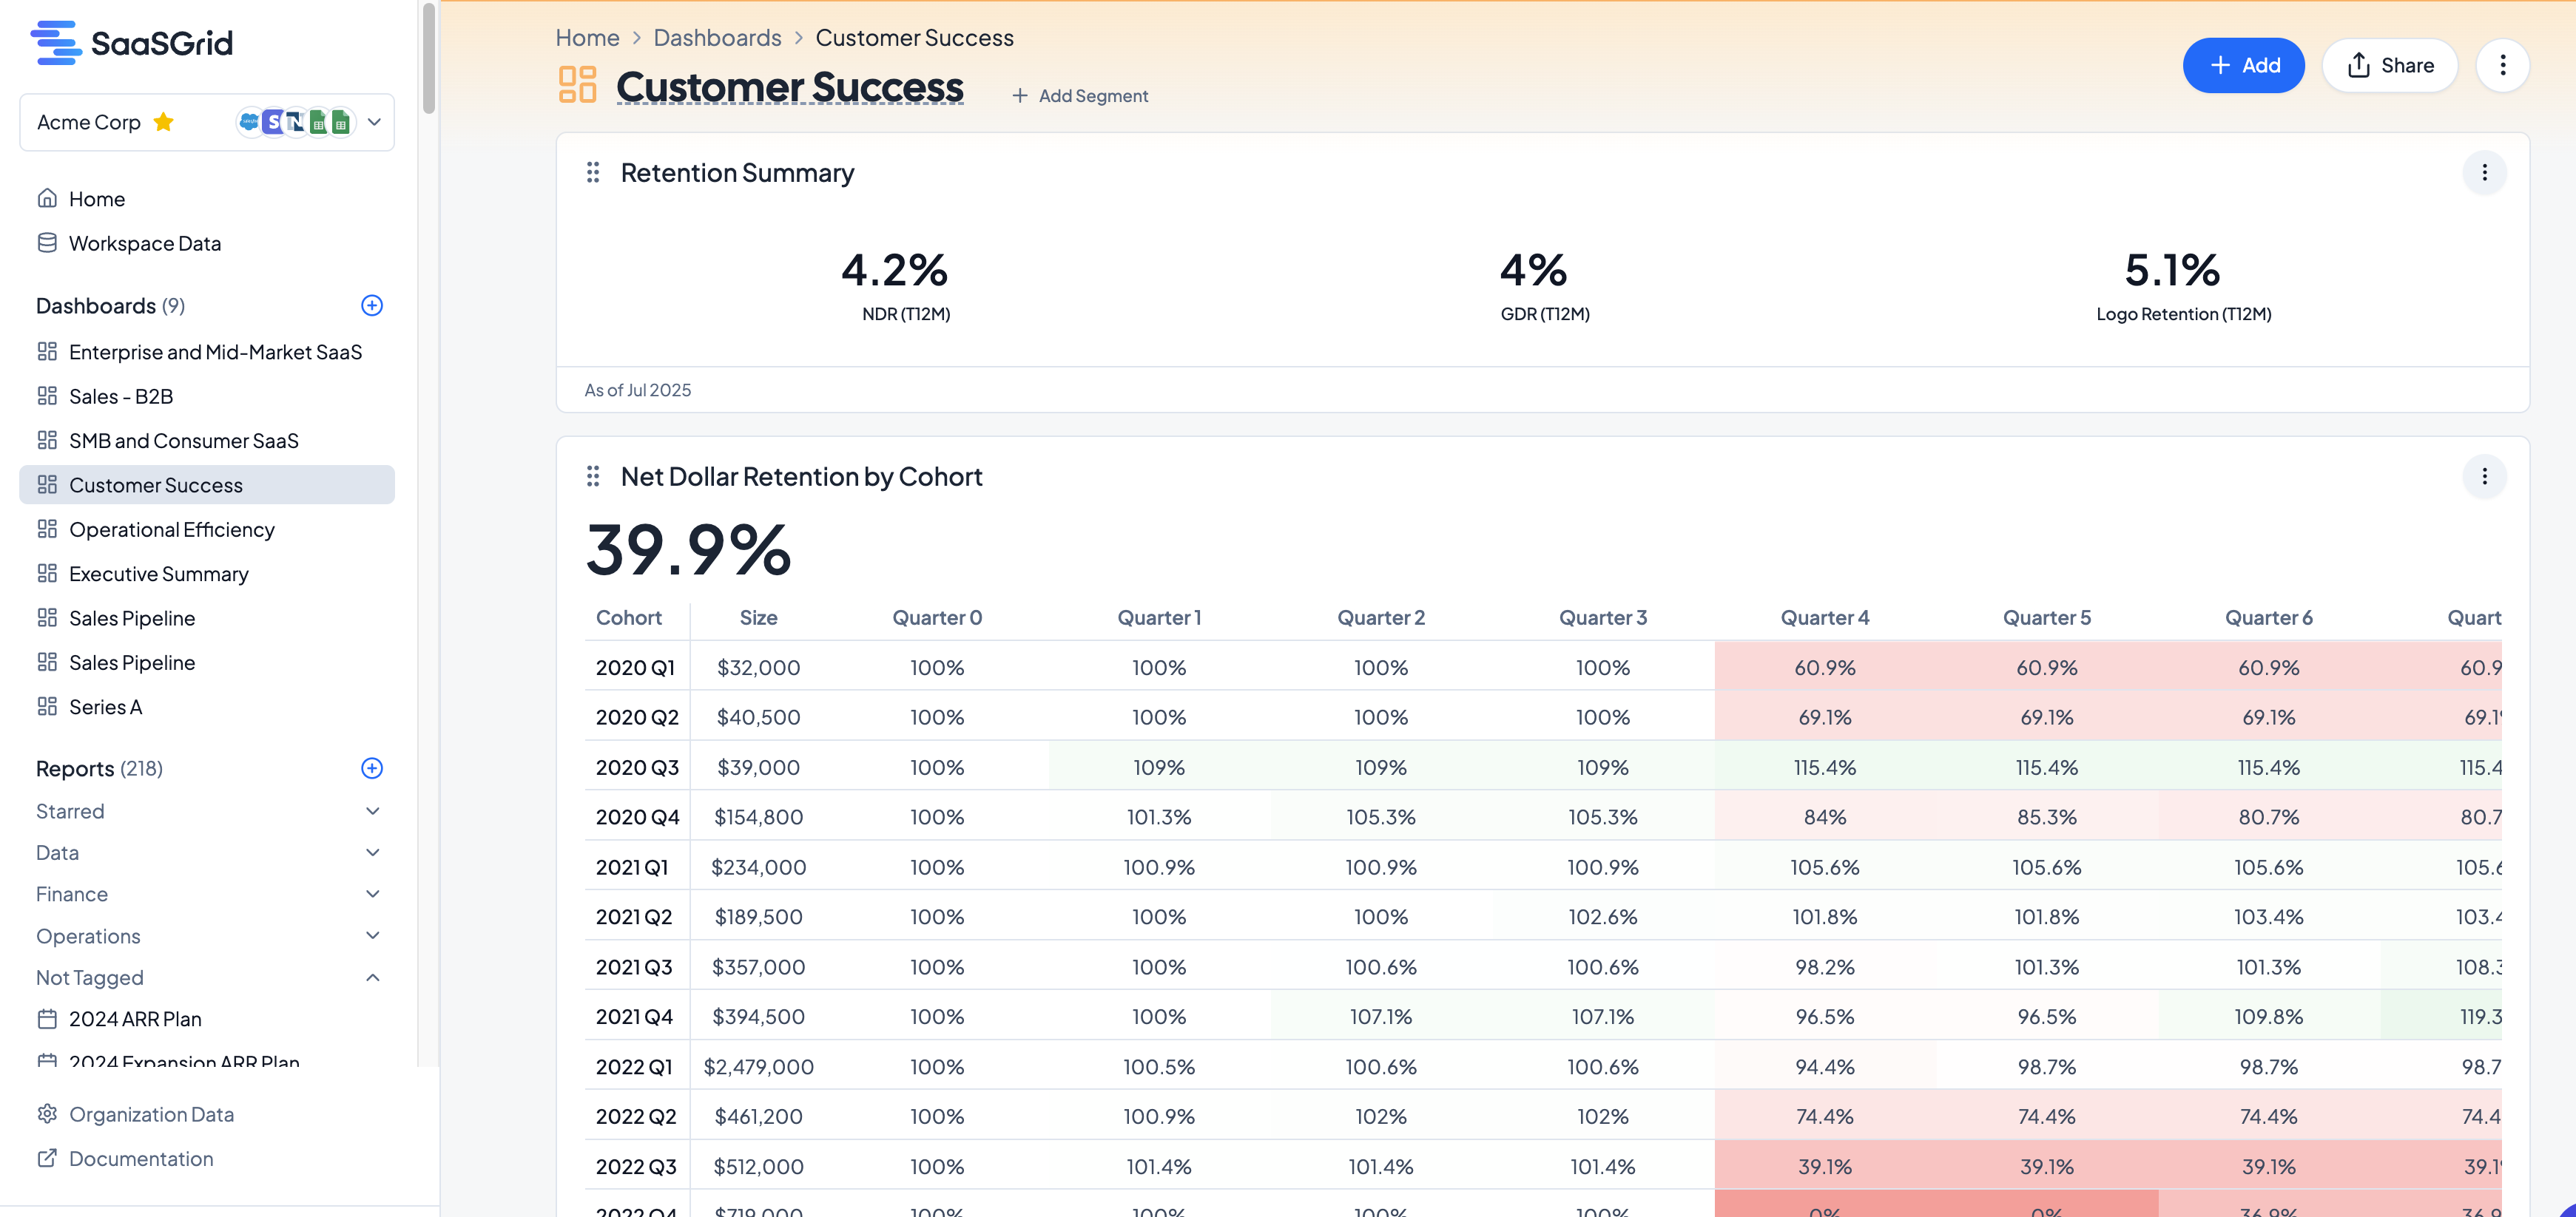Open Retention Summary three-dot options menu
Viewport: 2576px width, 1217px height.
click(2484, 173)
